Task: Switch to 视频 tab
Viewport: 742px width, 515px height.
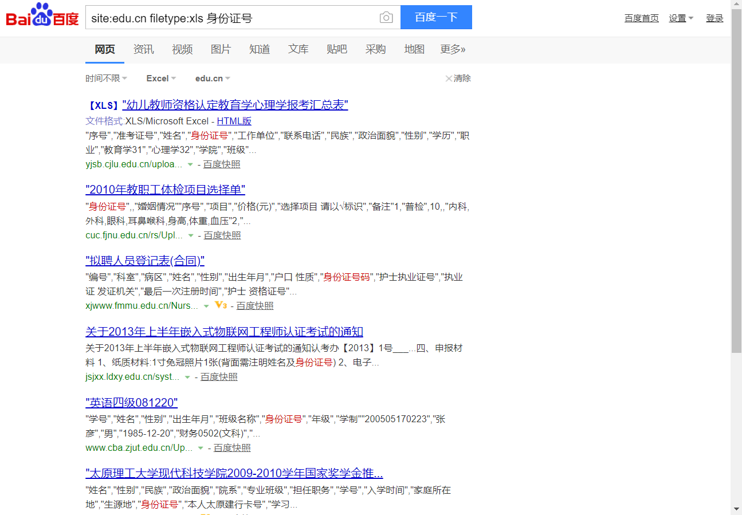Action: 182,50
